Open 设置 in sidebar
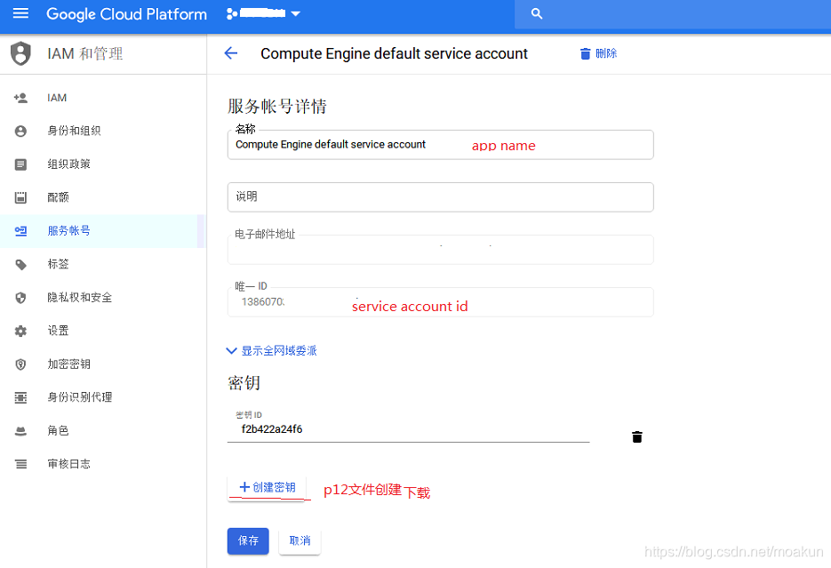Viewport: 831px width, 568px height. point(103,332)
